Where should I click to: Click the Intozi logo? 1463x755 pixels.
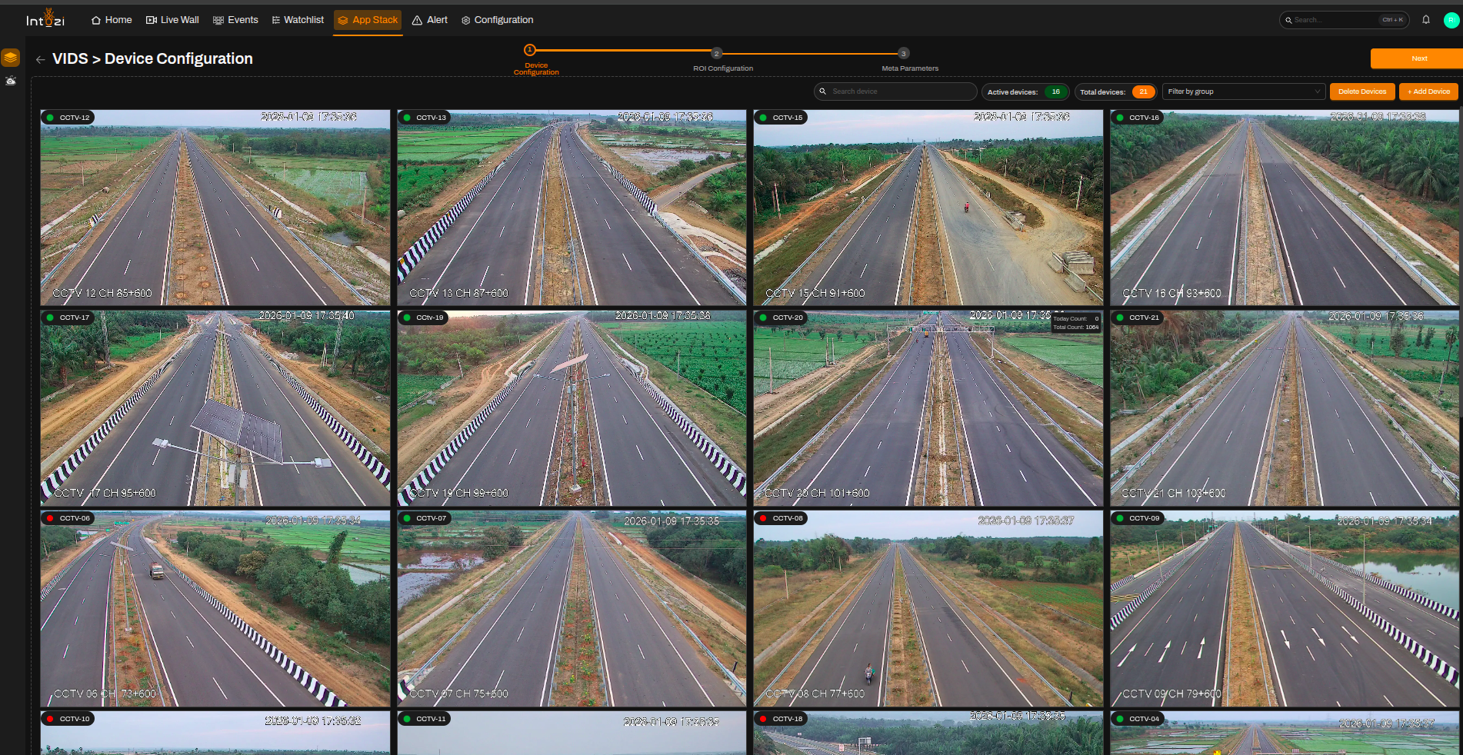coord(45,18)
